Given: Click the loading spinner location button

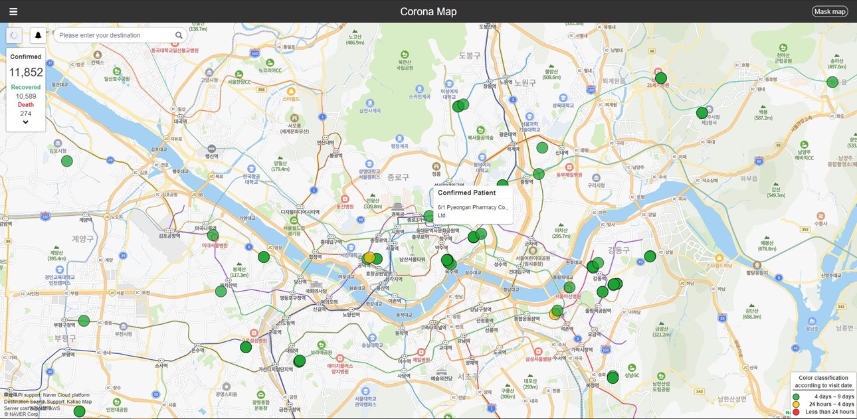Looking at the screenshot, I should [14, 35].
